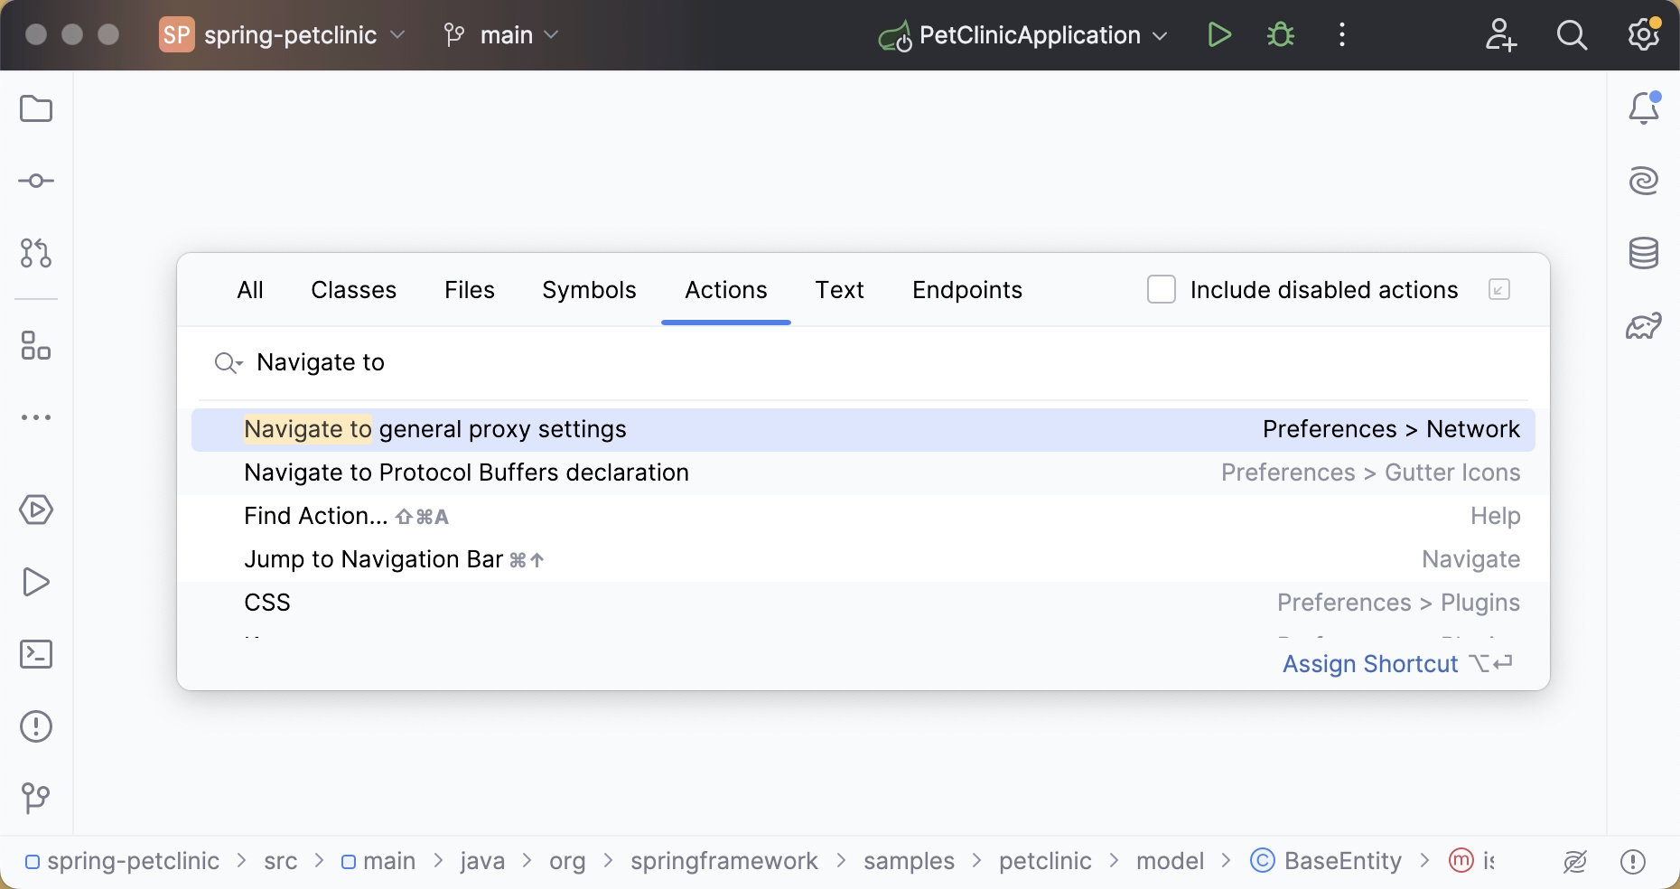Open the main branch dropdown
This screenshot has width=1680, height=889.
(550, 35)
